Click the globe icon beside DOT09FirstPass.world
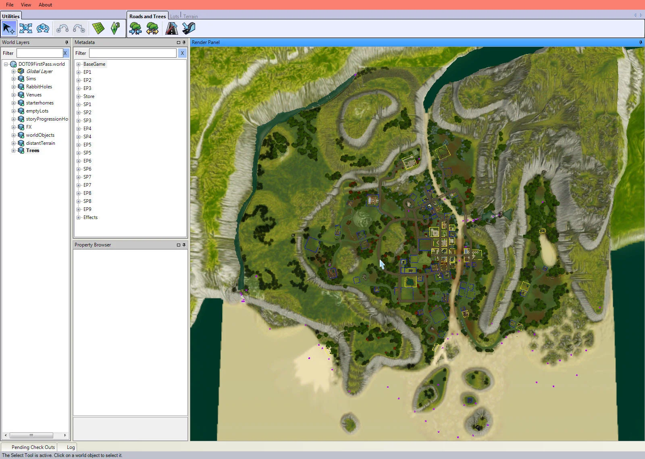This screenshot has width=645, height=459. click(x=13, y=64)
